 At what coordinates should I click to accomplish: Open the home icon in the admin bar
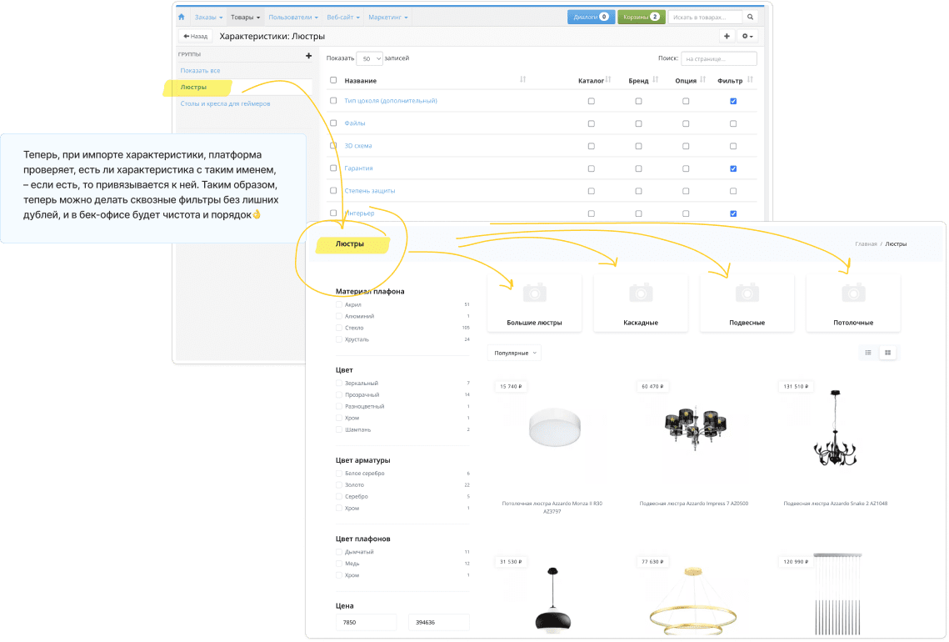pyautogui.click(x=182, y=17)
